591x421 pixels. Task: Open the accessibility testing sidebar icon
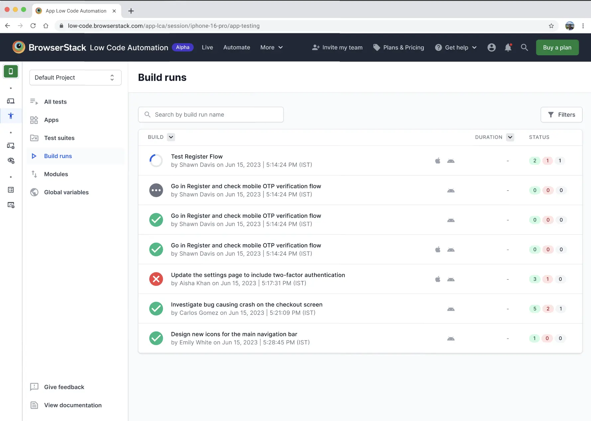point(11,116)
